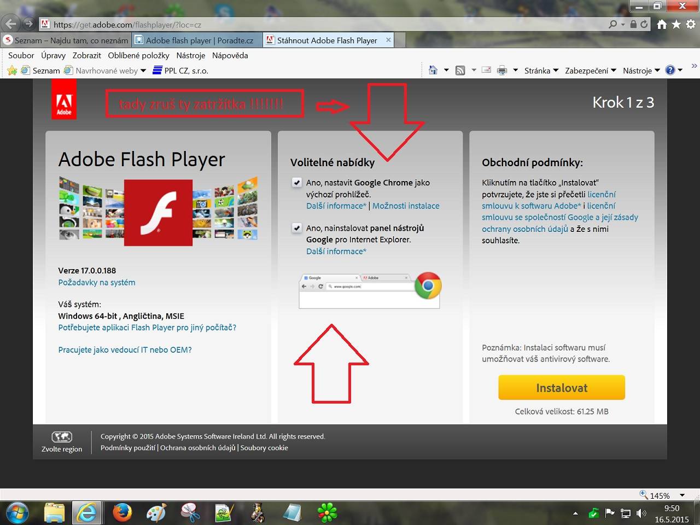Click the security lock icon in address bar
Viewport: 700px width, 525px height.
coord(633,24)
